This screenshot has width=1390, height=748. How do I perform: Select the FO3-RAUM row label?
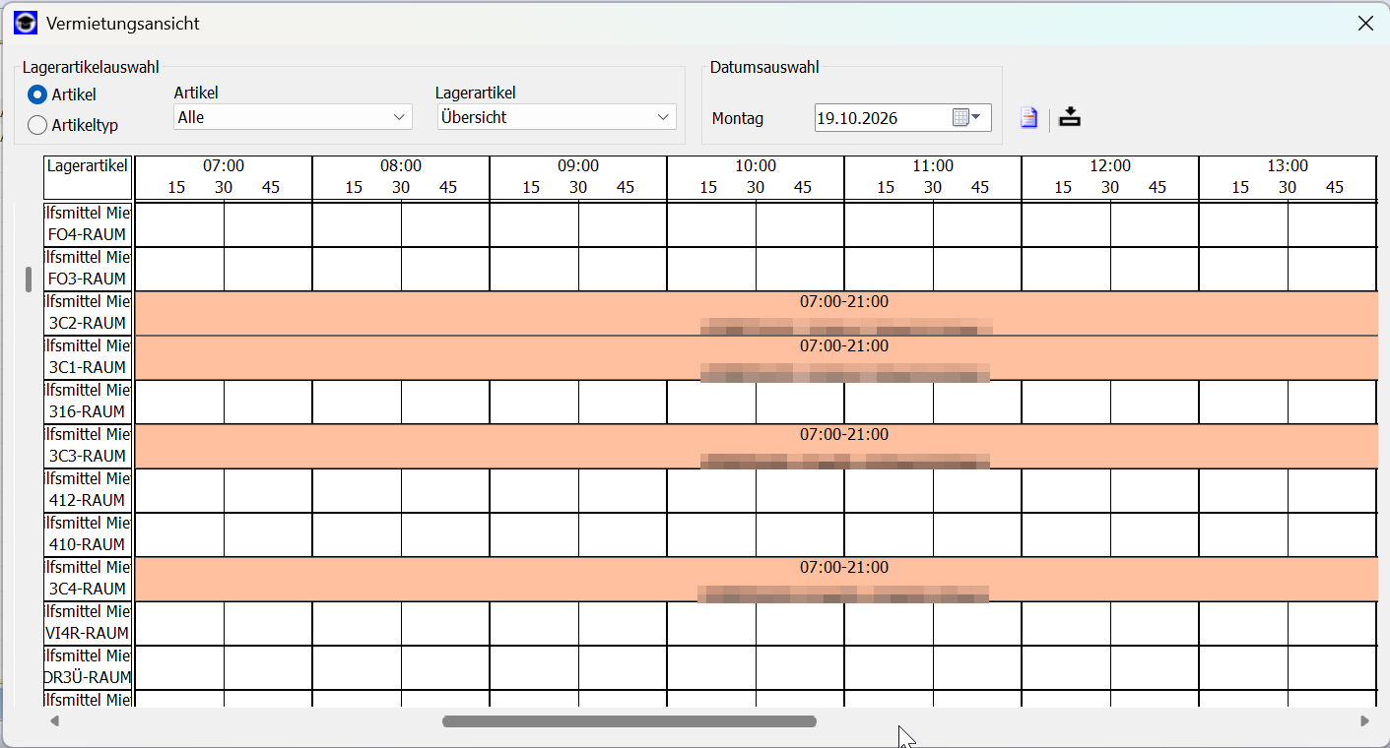[88, 269]
